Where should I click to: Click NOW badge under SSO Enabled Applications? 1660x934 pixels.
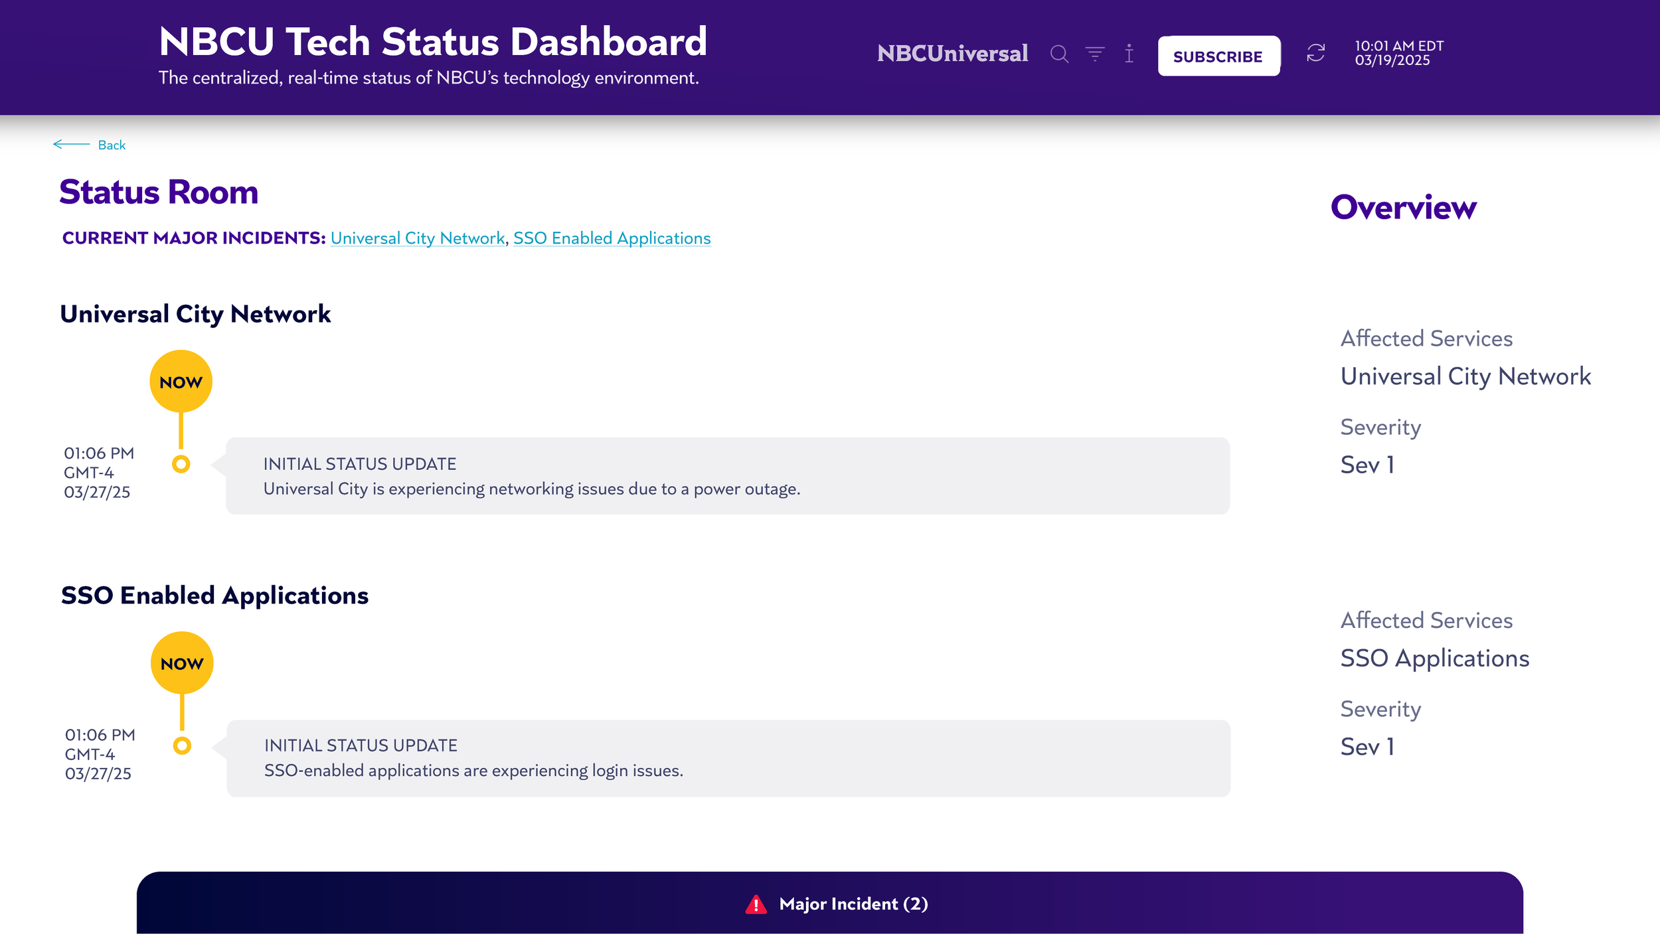coord(182,663)
